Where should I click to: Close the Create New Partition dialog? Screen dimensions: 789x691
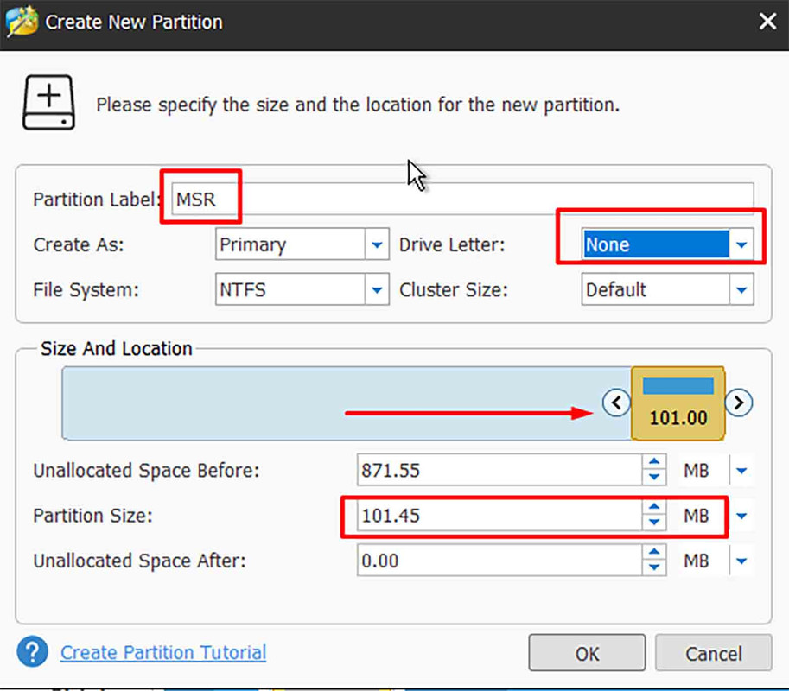coord(767,22)
